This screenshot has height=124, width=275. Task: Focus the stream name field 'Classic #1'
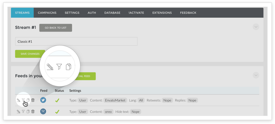(x=76, y=41)
